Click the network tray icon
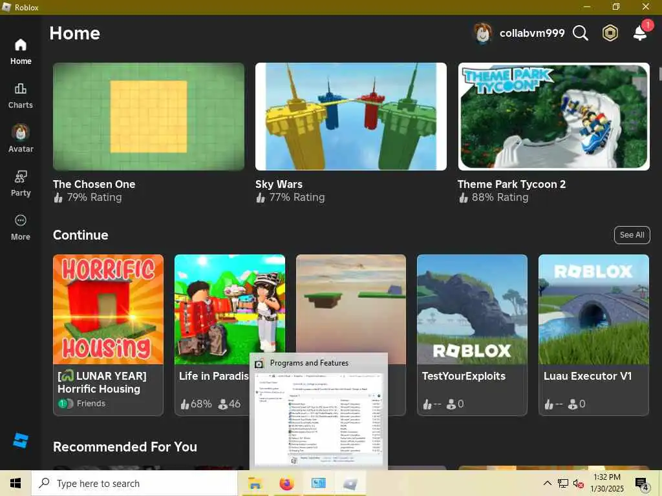662x496 pixels. (x=563, y=483)
